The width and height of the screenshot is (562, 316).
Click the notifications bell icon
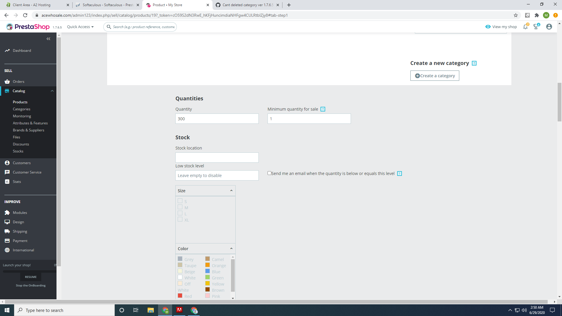[x=525, y=27]
